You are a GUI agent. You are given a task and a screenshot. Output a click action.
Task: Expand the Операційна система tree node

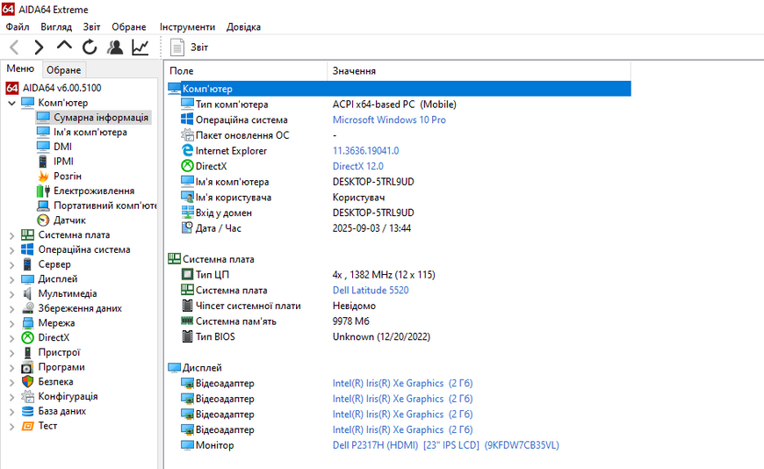tap(11, 250)
